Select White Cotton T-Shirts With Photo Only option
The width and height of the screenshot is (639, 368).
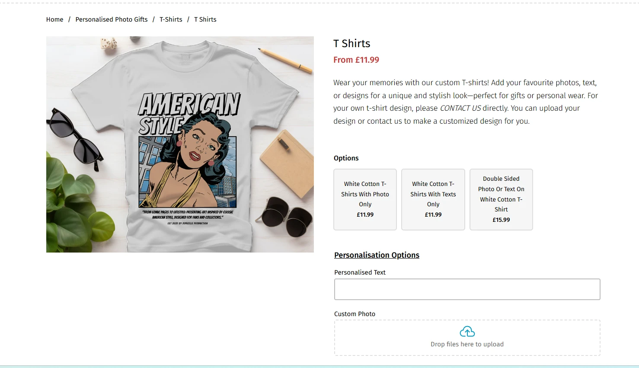click(x=365, y=199)
